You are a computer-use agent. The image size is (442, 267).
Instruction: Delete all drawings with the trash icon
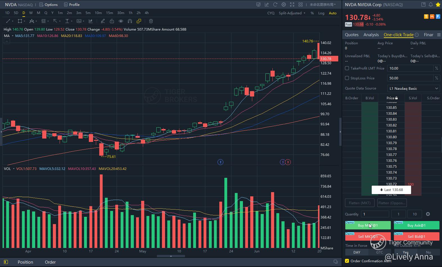151,21
